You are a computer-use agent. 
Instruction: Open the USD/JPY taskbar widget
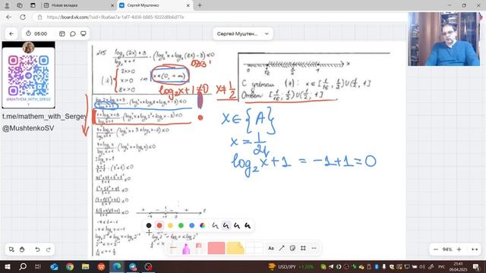tap(292, 266)
